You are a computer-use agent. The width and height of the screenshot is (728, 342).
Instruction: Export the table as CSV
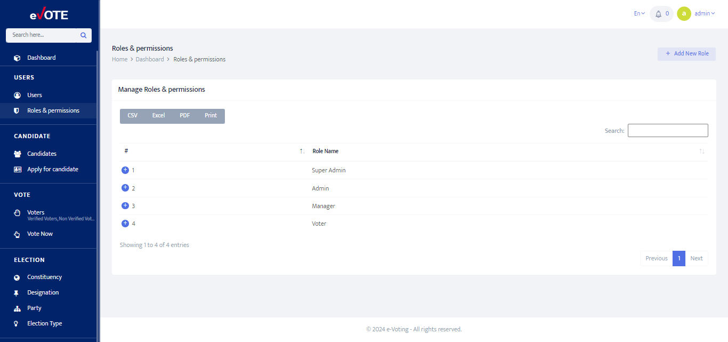click(132, 115)
